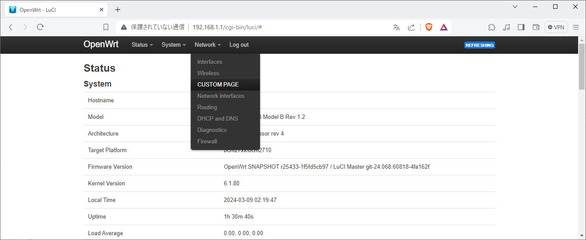Open Routing in the Network menu
The height and width of the screenshot is (240, 586).
click(225, 107)
